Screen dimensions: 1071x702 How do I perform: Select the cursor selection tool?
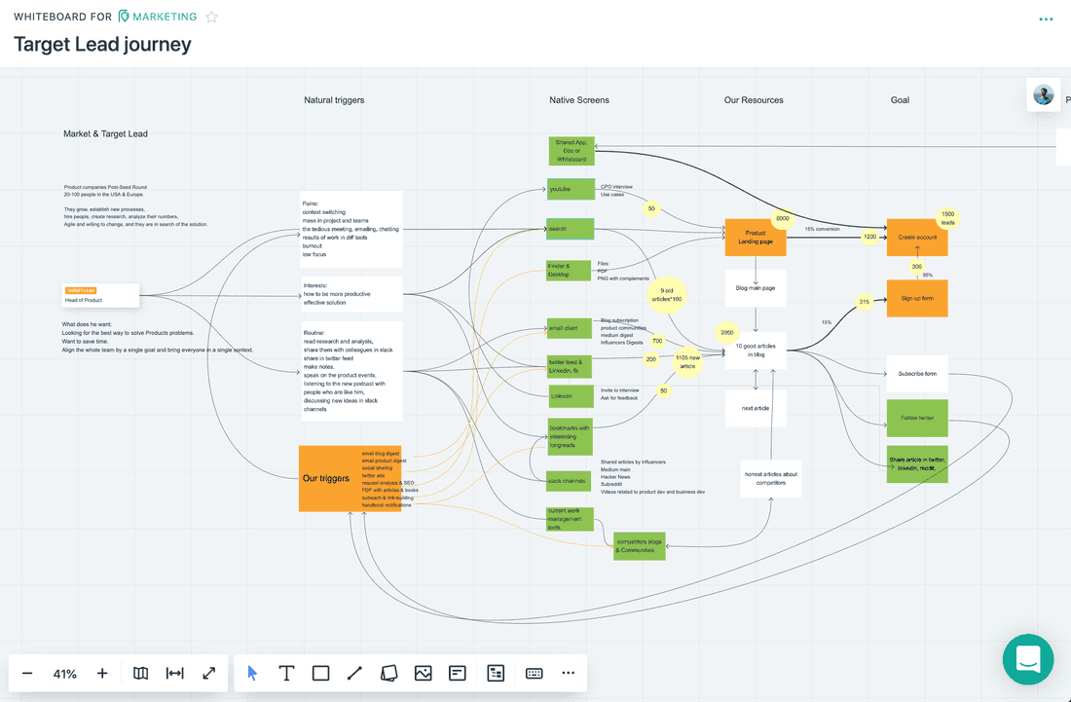tap(251, 673)
